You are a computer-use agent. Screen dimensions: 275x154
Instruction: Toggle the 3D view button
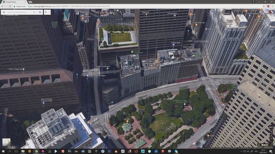10,147
